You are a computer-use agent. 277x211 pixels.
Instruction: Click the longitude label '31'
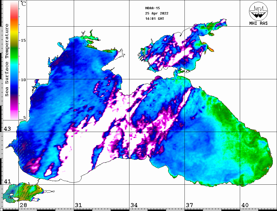click(x=79, y=205)
